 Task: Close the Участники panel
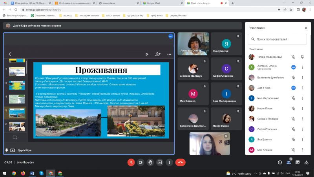(x=306, y=28)
